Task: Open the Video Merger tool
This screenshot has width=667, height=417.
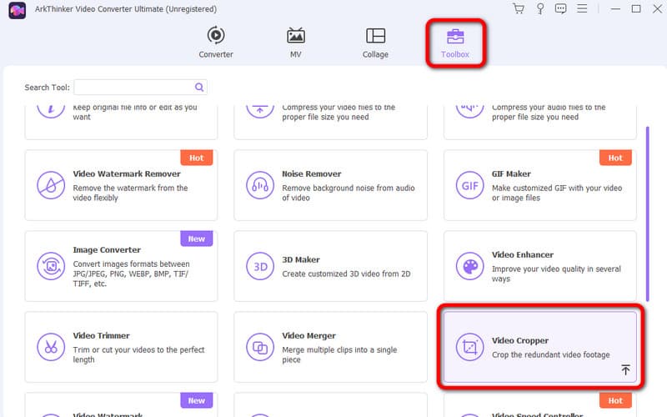Action: pos(330,347)
